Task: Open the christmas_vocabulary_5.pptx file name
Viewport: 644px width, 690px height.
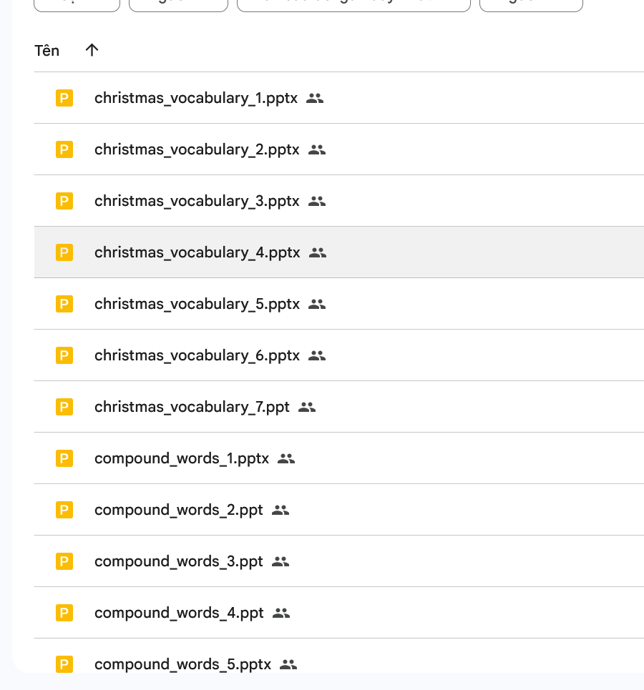Action: click(197, 304)
